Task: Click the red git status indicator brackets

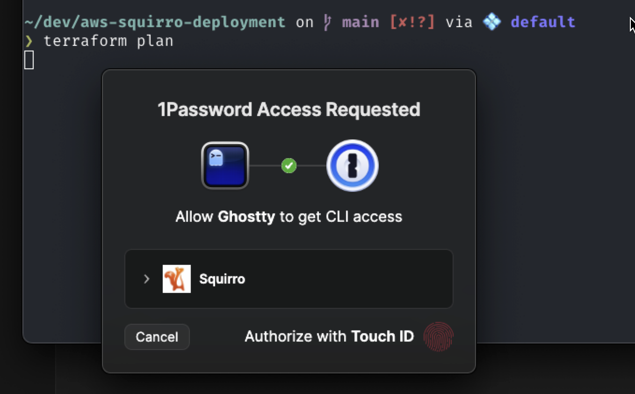Action: [x=412, y=22]
